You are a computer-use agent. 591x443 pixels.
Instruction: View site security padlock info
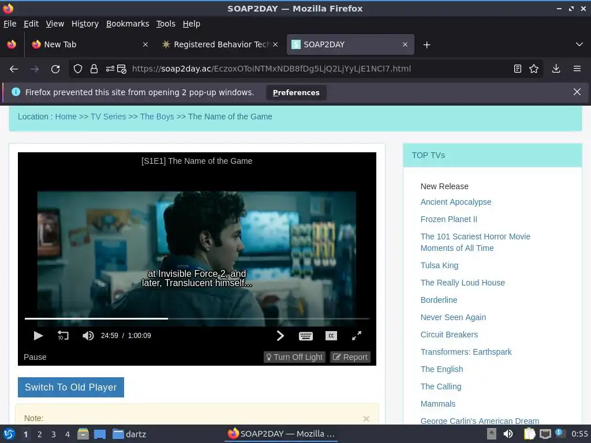tap(94, 69)
